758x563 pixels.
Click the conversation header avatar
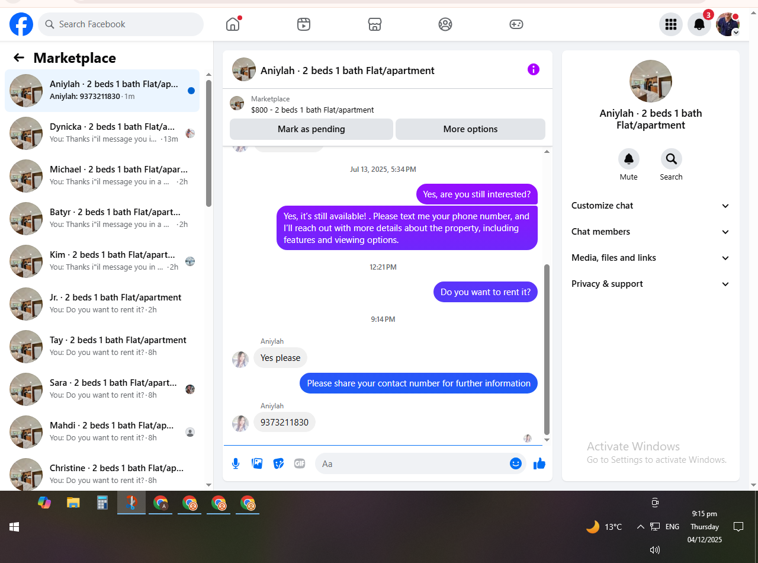(x=244, y=69)
